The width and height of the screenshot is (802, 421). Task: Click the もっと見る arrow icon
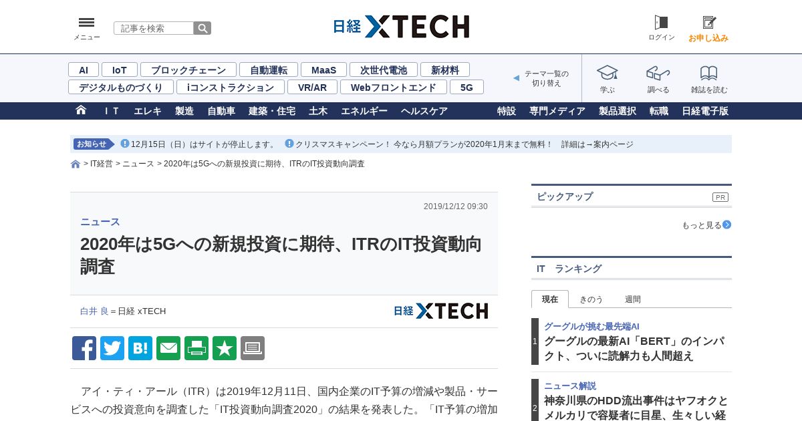point(727,225)
